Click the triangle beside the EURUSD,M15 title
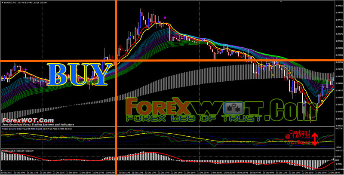 point(3,3)
